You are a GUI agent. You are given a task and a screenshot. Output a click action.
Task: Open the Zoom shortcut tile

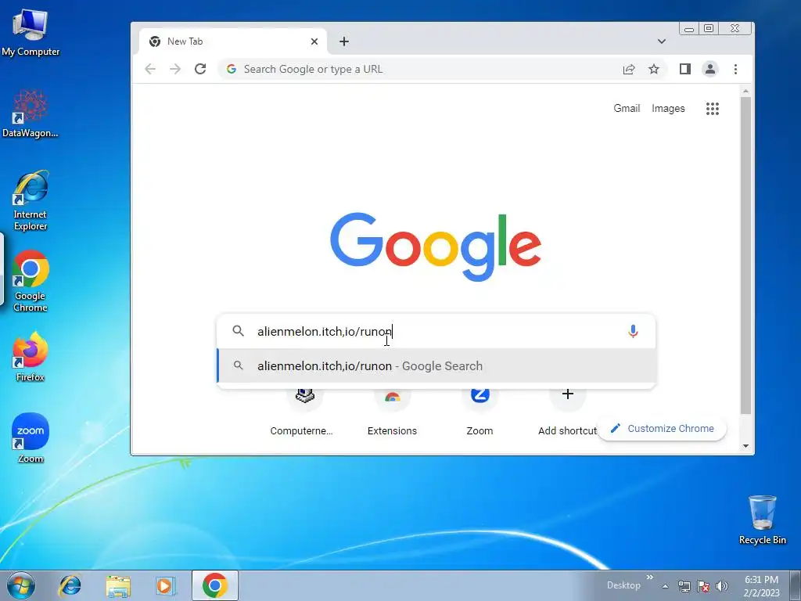coord(480,412)
